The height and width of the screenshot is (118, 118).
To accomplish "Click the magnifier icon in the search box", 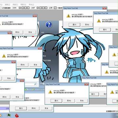I will click(35, 84).
